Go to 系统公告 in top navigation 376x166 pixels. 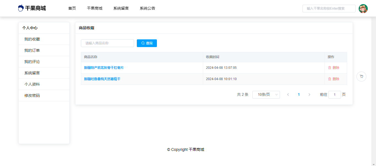pos(148,8)
